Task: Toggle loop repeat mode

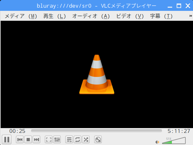Action: click(78, 140)
